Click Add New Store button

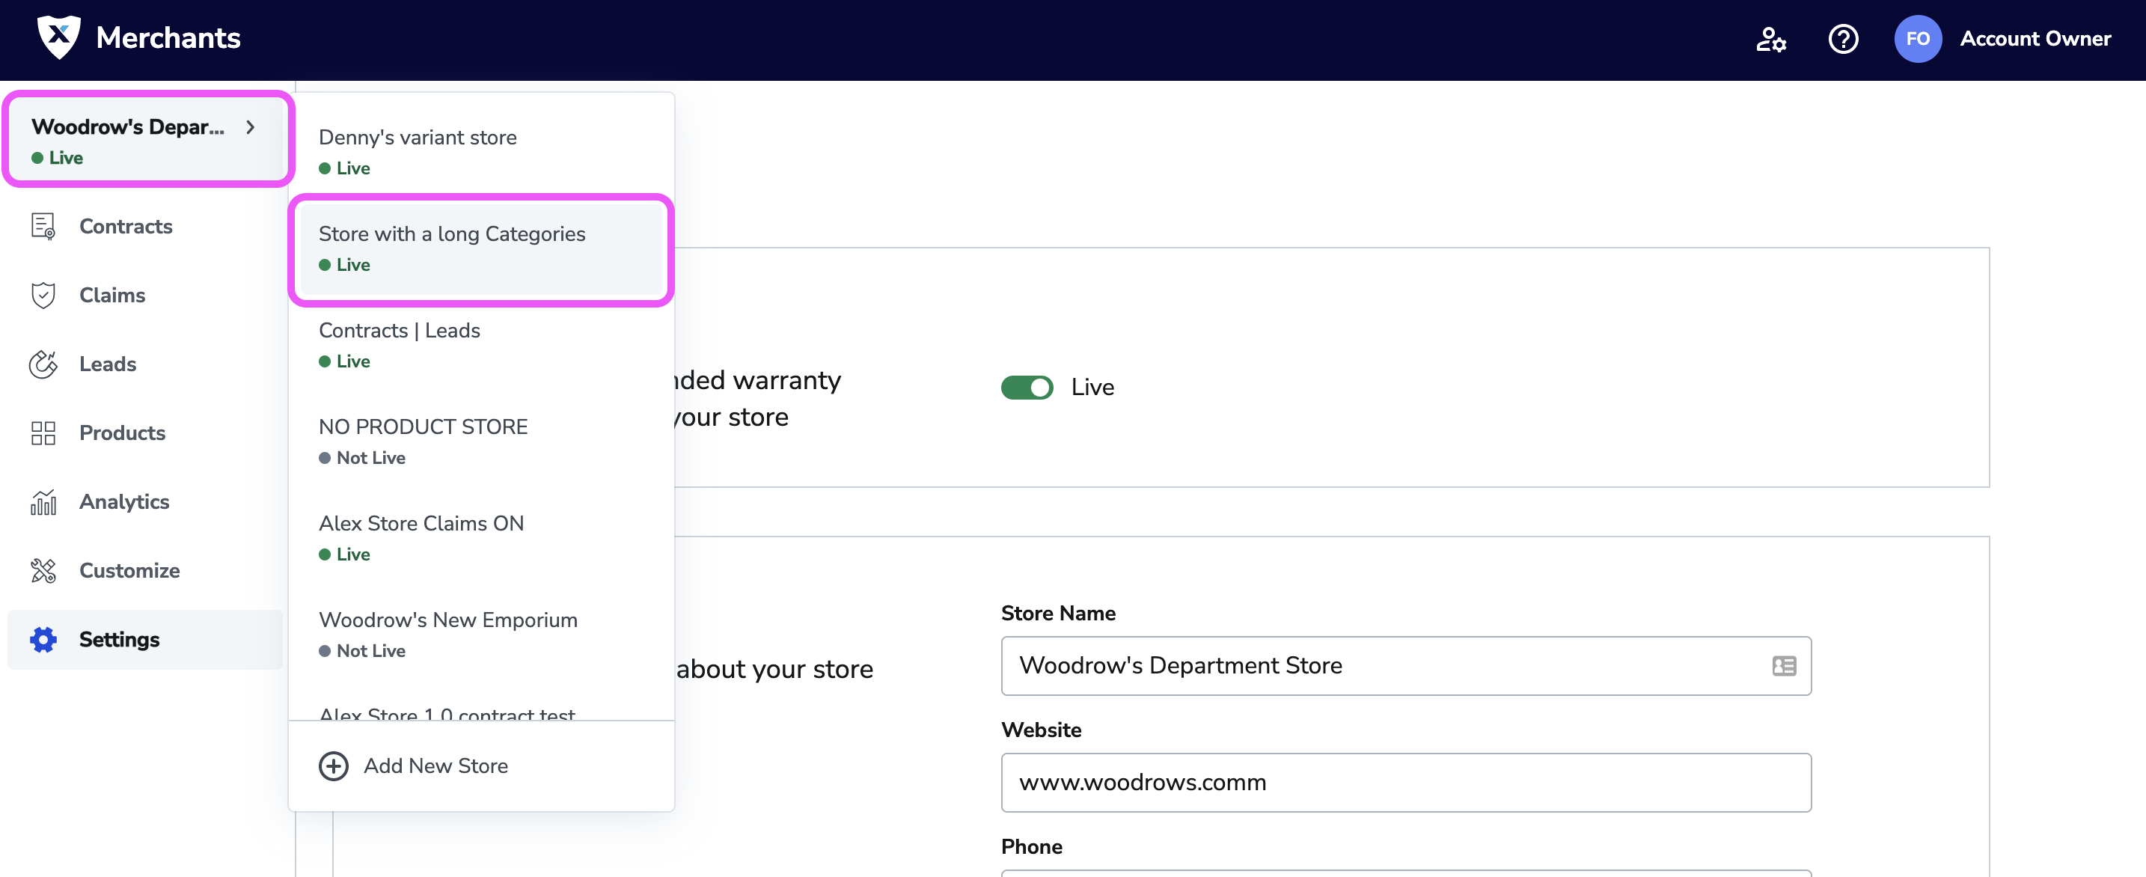coord(414,766)
